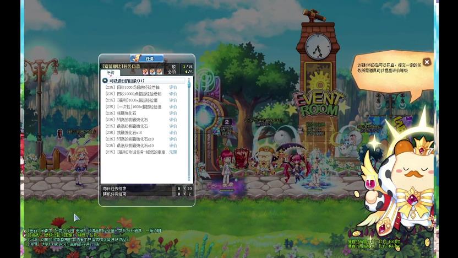This screenshot has height=258, width=458.
Task: Open the [福利]攻城任务 quest row
Action: 135,152
